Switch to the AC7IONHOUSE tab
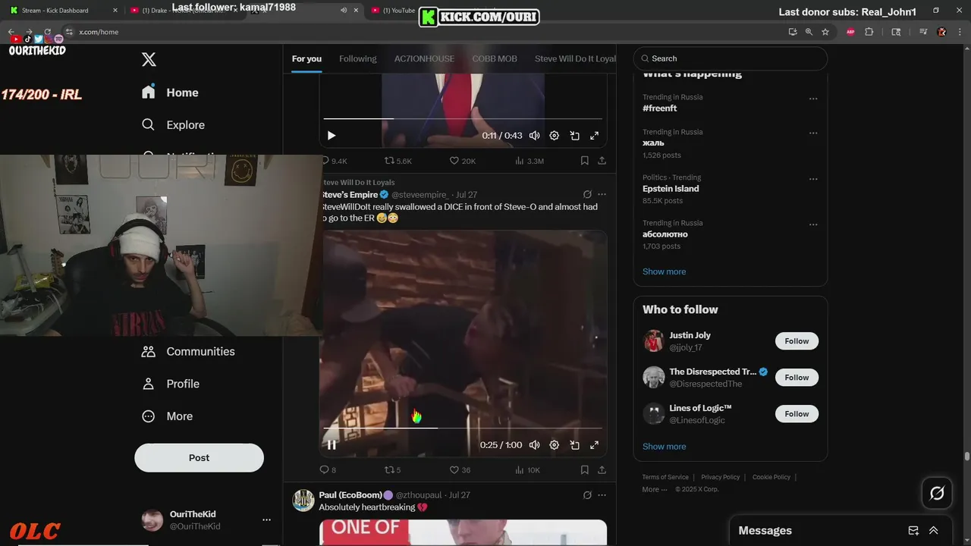Viewport: 971px width, 546px height. 424,58
